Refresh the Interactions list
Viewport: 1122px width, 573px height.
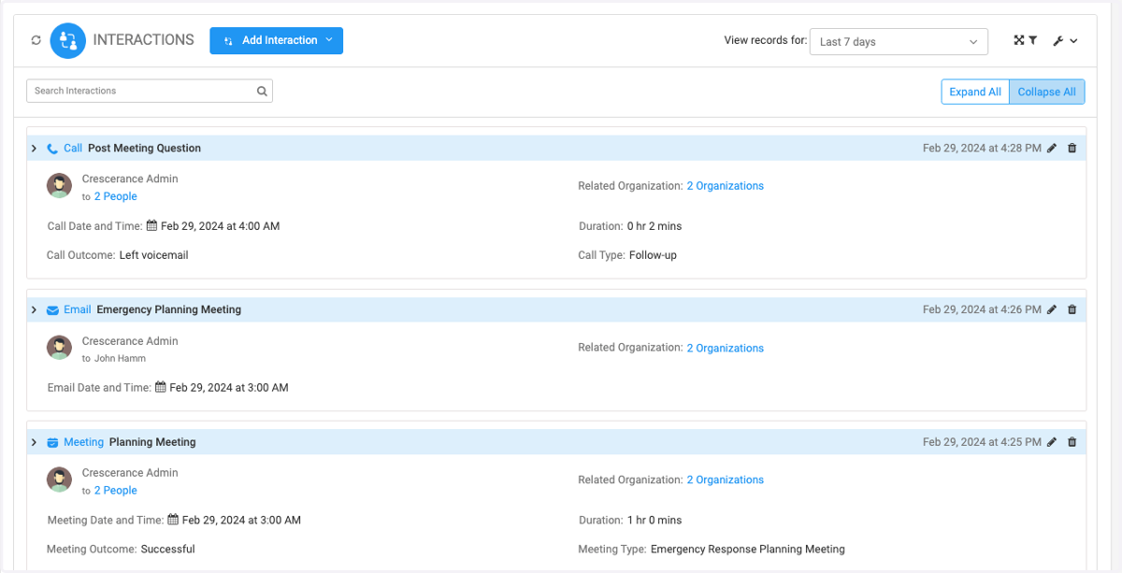click(x=36, y=40)
